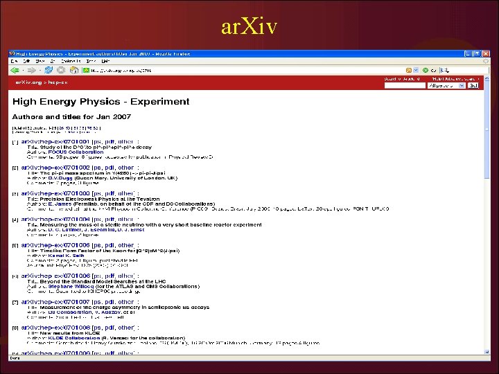Open the View menu
Viewport: 499px width, 374px height.
(40, 61)
